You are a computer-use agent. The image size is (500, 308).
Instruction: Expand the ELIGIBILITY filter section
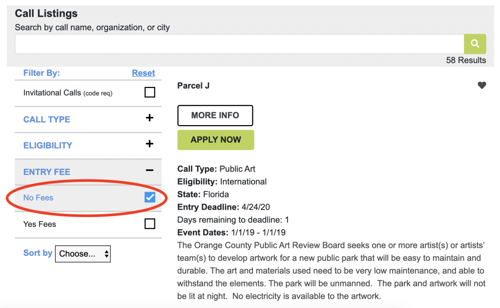click(48, 145)
